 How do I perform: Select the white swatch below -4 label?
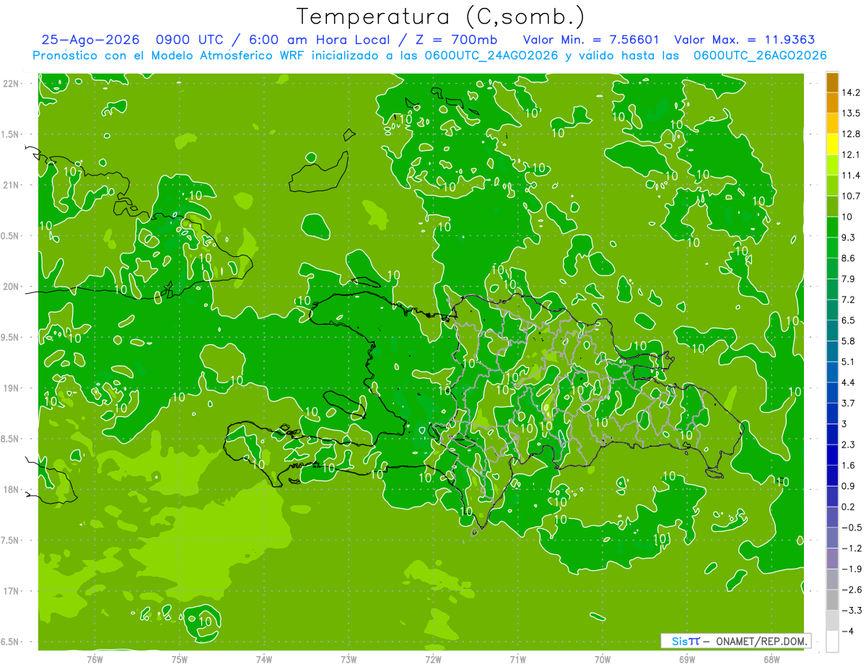(x=832, y=641)
